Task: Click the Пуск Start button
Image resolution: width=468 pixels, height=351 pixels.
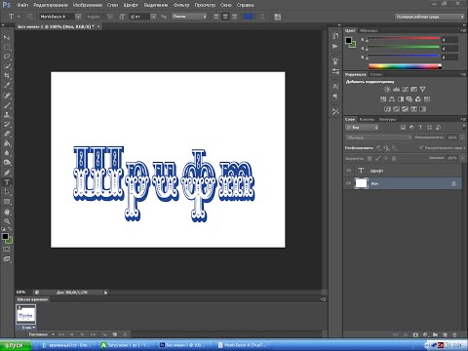Action: [16, 345]
